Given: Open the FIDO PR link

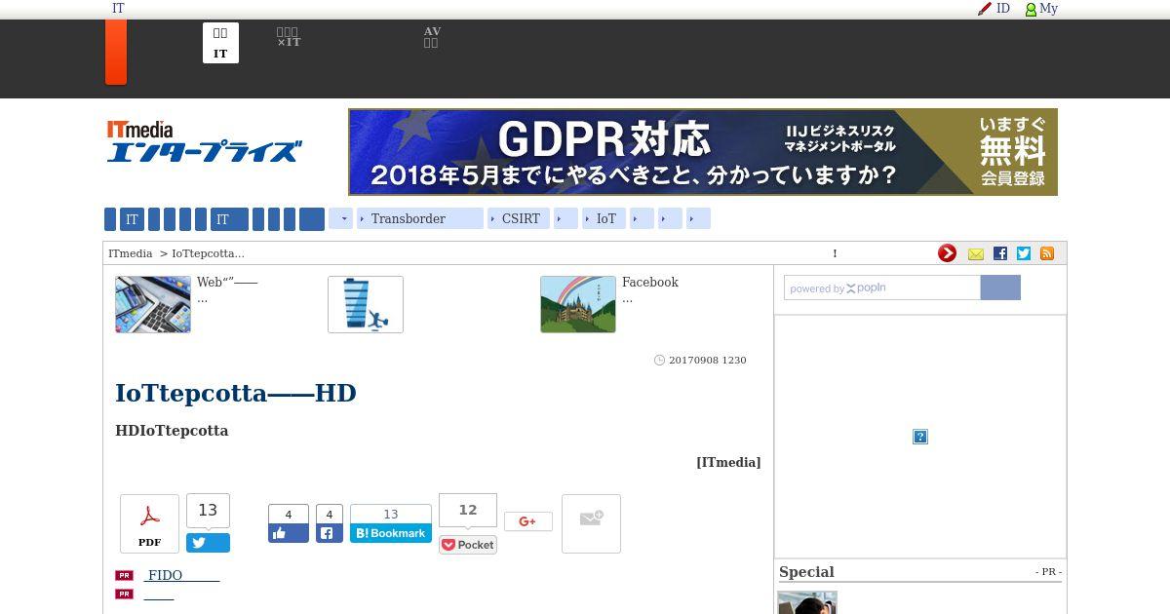Looking at the screenshot, I should point(181,576).
